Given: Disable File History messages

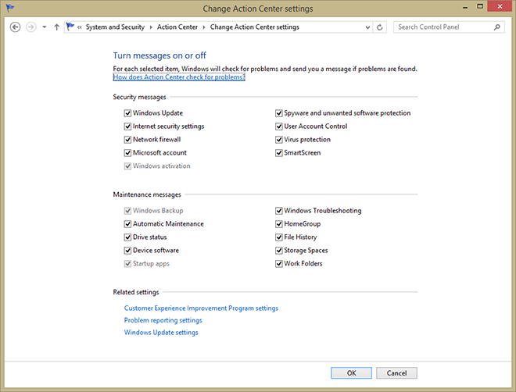Looking at the screenshot, I should tap(279, 237).
